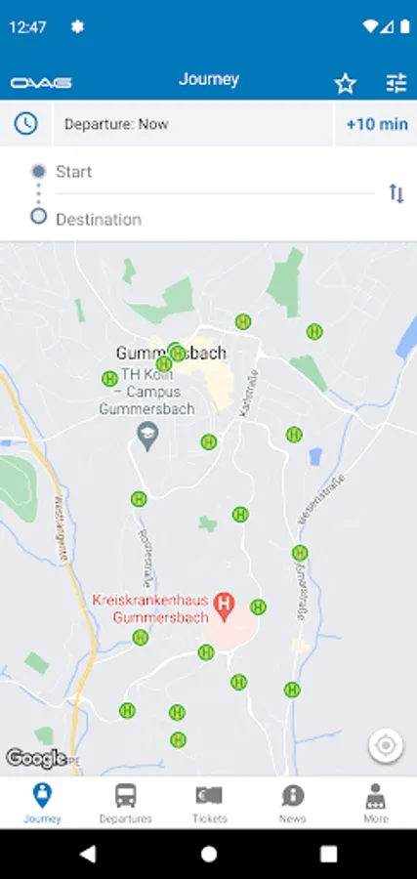Open the Departure: Now time selector

point(193,124)
